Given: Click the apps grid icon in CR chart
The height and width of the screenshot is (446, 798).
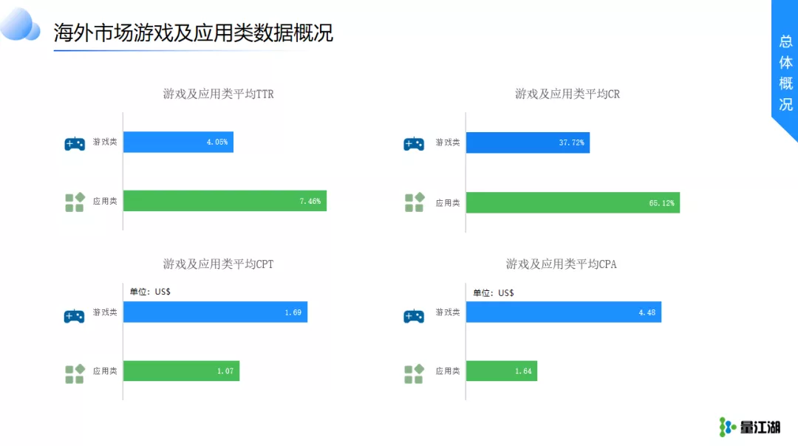Looking at the screenshot, I should pyautogui.click(x=415, y=202).
